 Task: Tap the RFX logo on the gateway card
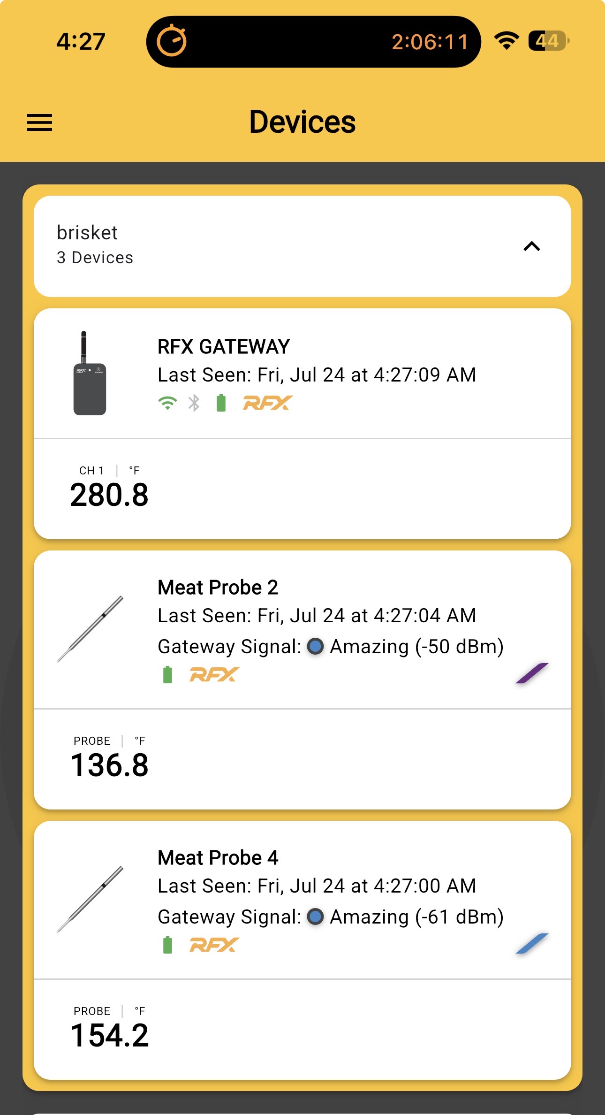268,403
